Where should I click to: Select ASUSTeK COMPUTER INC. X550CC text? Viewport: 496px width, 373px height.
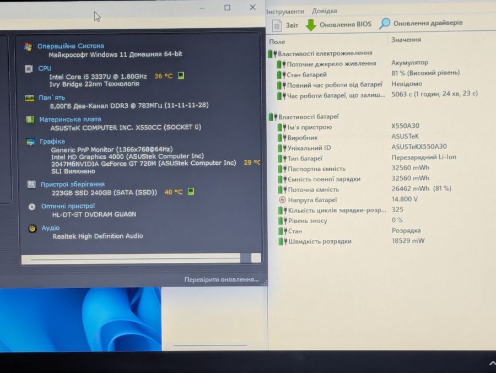[x=126, y=127]
